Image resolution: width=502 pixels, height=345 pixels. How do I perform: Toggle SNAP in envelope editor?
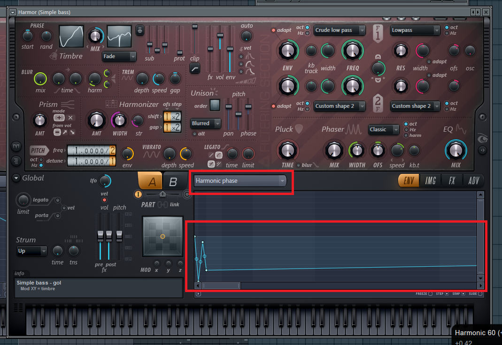click(x=463, y=294)
